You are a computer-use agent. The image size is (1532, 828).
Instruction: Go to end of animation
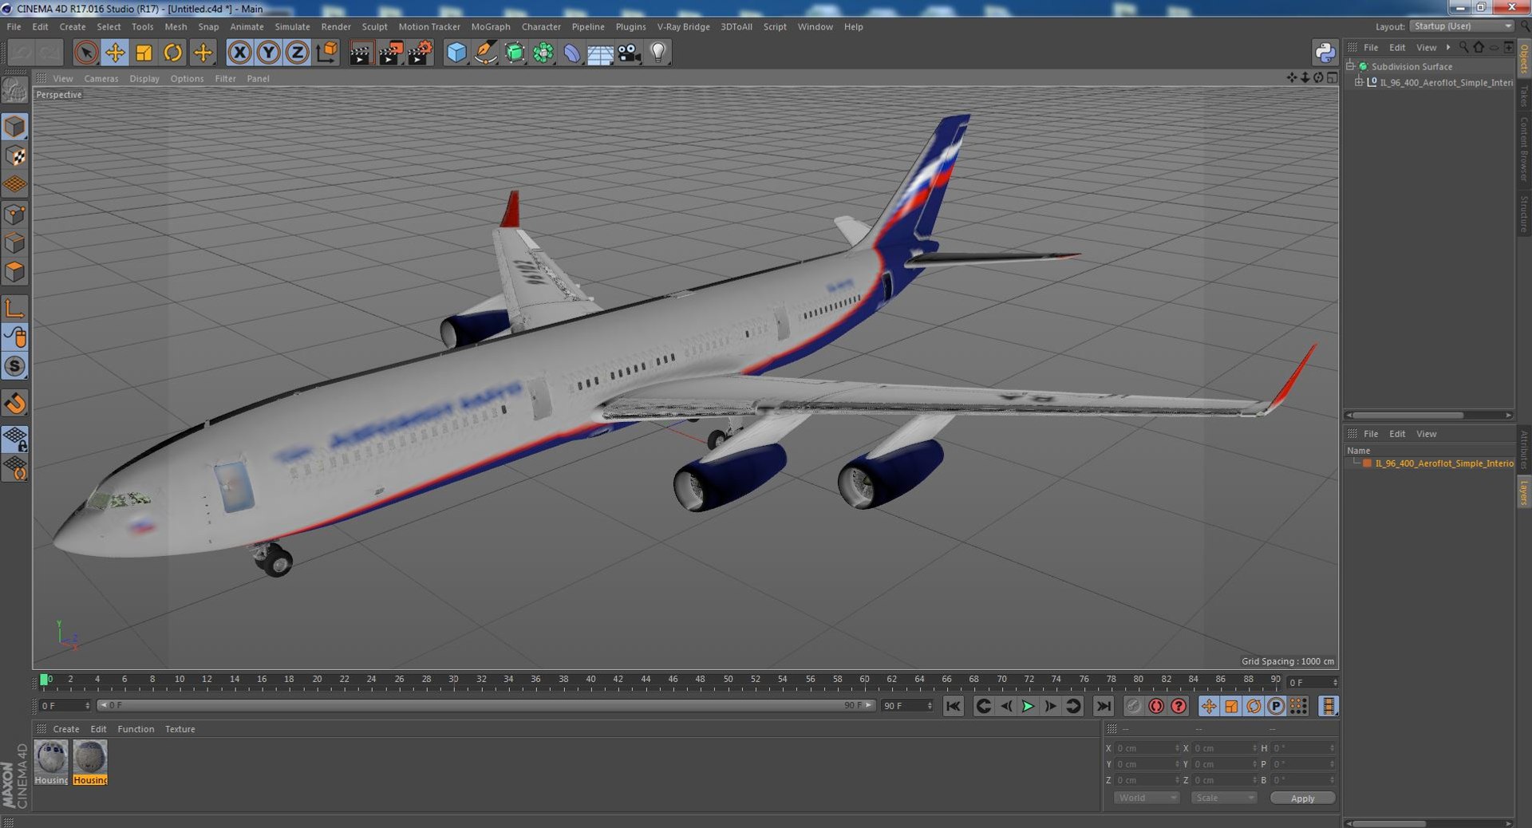[x=1103, y=706]
